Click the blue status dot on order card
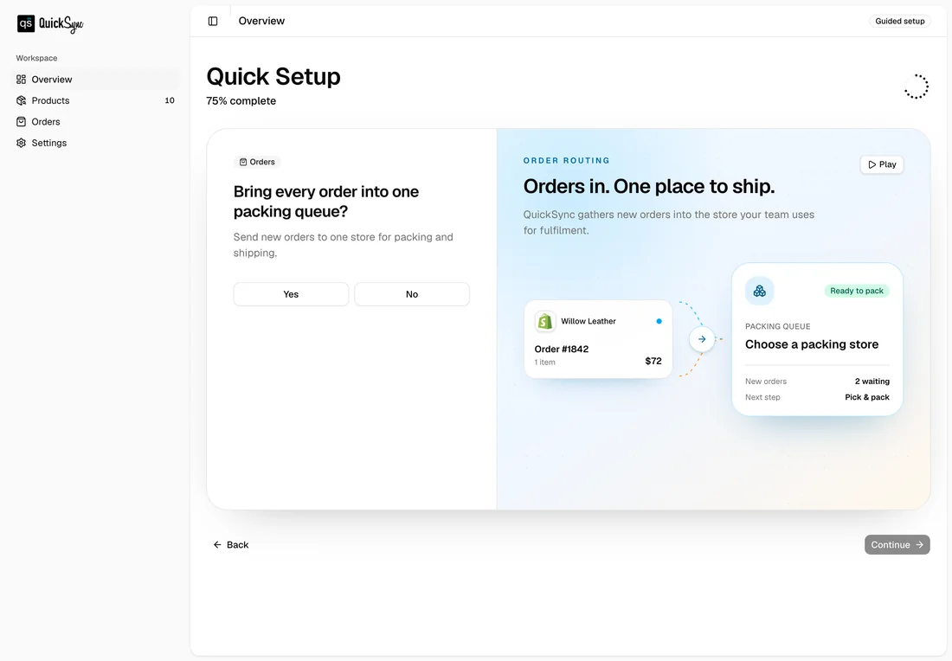The height and width of the screenshot is (661, 952). pos(659,321)
